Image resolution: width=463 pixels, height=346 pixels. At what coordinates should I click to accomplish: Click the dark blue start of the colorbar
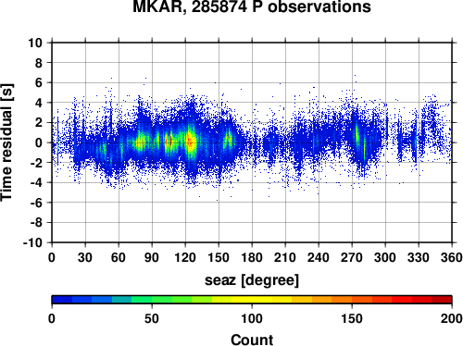62,300
